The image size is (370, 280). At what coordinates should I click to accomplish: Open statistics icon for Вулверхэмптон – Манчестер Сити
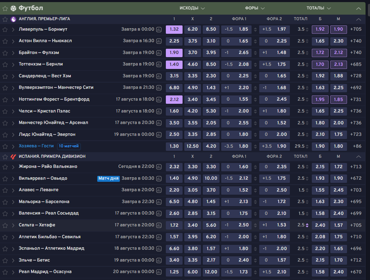(x=159, y=88)
